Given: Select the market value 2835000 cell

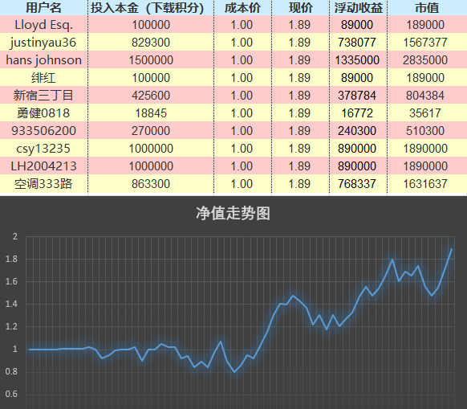Looking at the screenshot, I should [427, 59].
